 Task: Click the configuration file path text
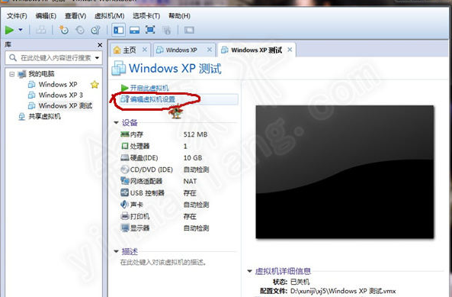pos(343,291)
